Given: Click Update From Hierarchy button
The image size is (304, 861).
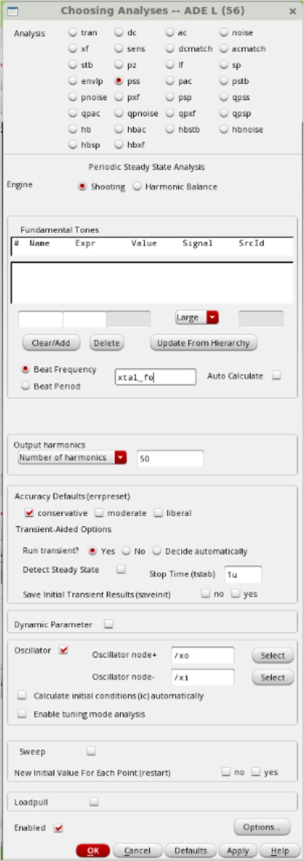Looking at the screenshot, I should click(203, 343).
